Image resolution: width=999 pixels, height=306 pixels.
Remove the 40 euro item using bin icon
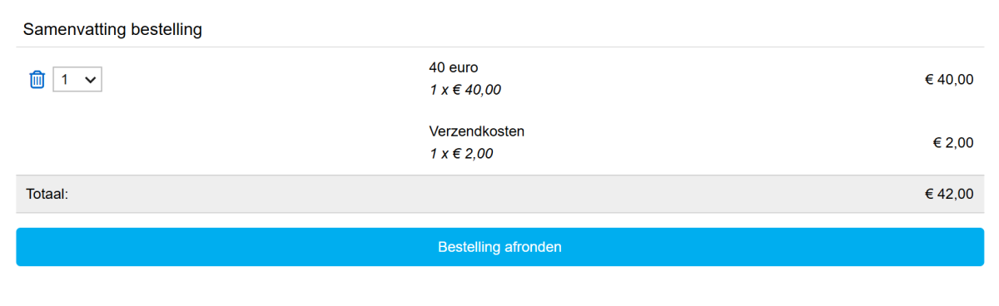pos(37,80)
